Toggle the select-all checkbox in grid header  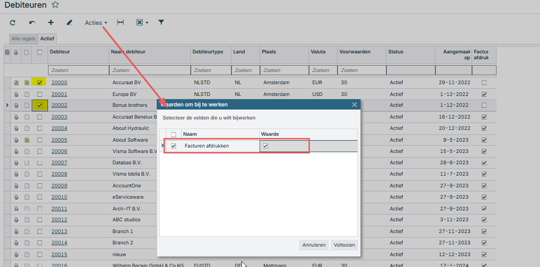pos(39,52)
